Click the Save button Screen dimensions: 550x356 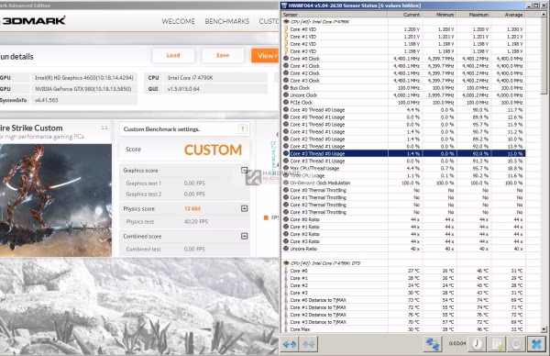223,55
